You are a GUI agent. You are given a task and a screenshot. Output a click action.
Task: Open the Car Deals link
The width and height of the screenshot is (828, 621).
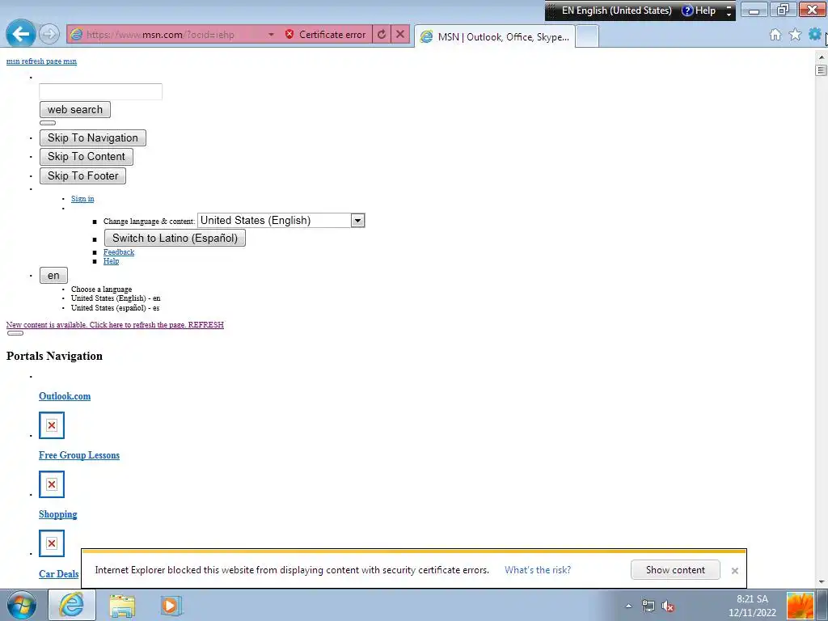(58, 574)
